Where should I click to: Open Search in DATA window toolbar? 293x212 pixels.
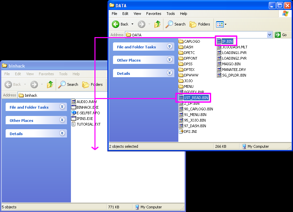[175, 24]
